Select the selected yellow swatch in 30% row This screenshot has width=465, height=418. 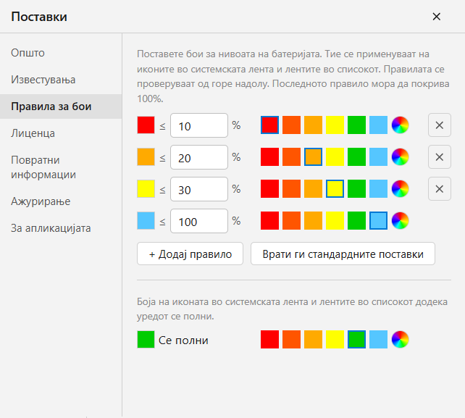coord(335,188)
